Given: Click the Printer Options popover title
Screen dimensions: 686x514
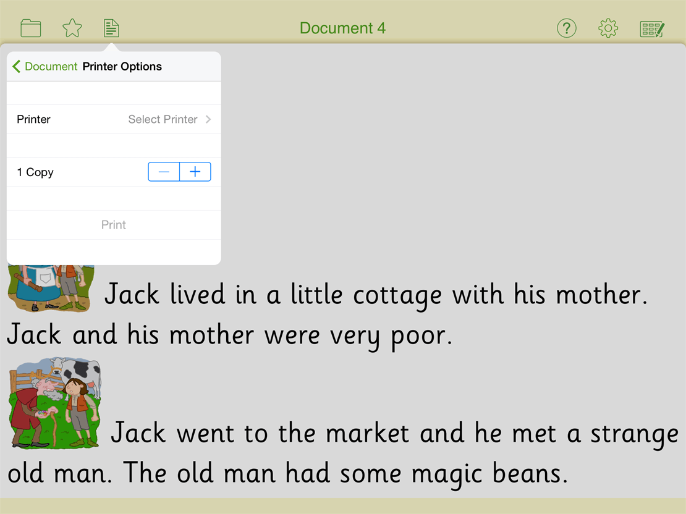Looking at the screenshot, I should coord(122,67).
